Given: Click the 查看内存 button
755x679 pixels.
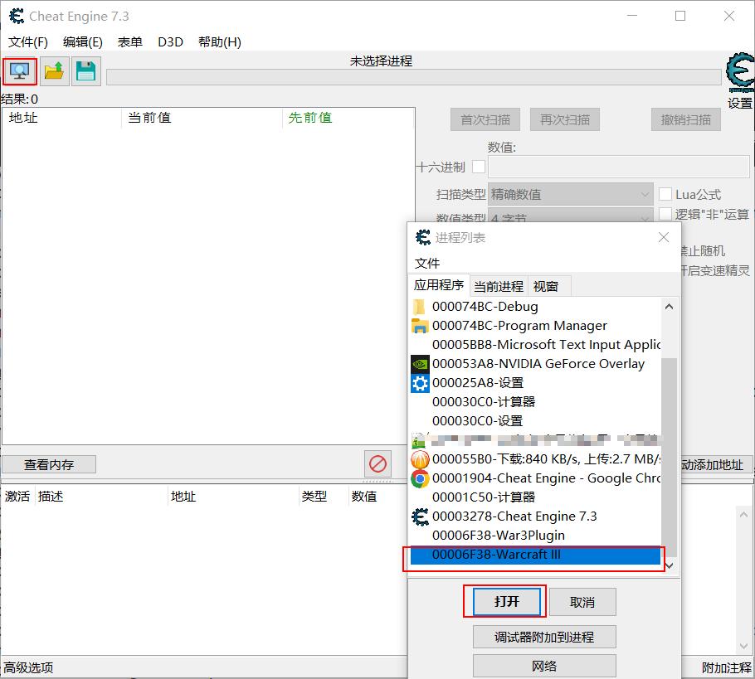Looking at the screenshot, I should click(49, 464).
